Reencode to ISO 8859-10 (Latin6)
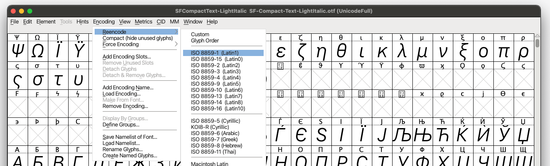This screenshot has width=550, height=166. pyautogui.click(x=223, y=90)
